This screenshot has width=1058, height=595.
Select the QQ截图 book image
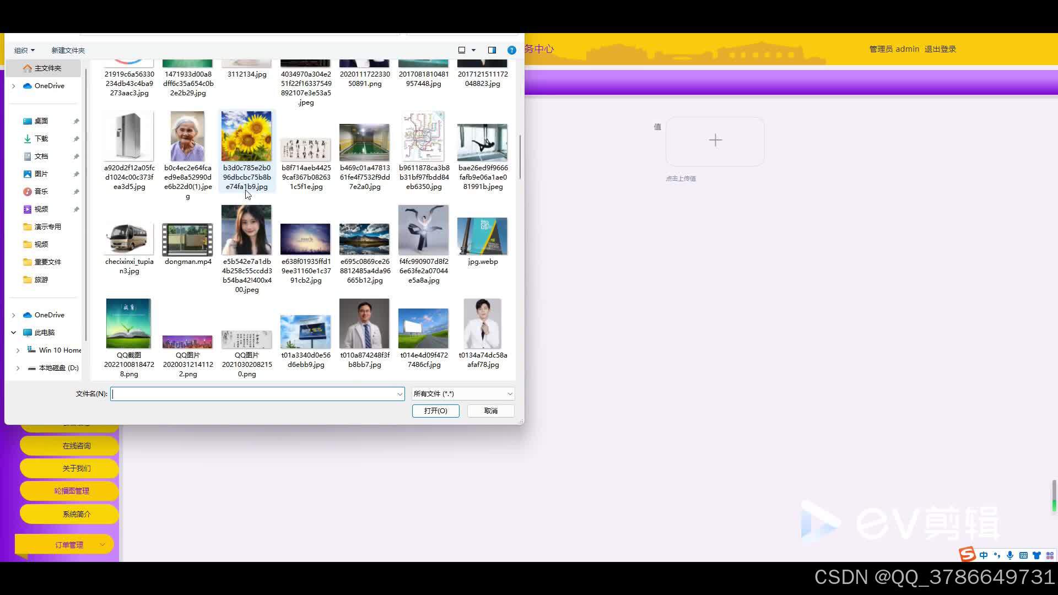tap(129, 338)
